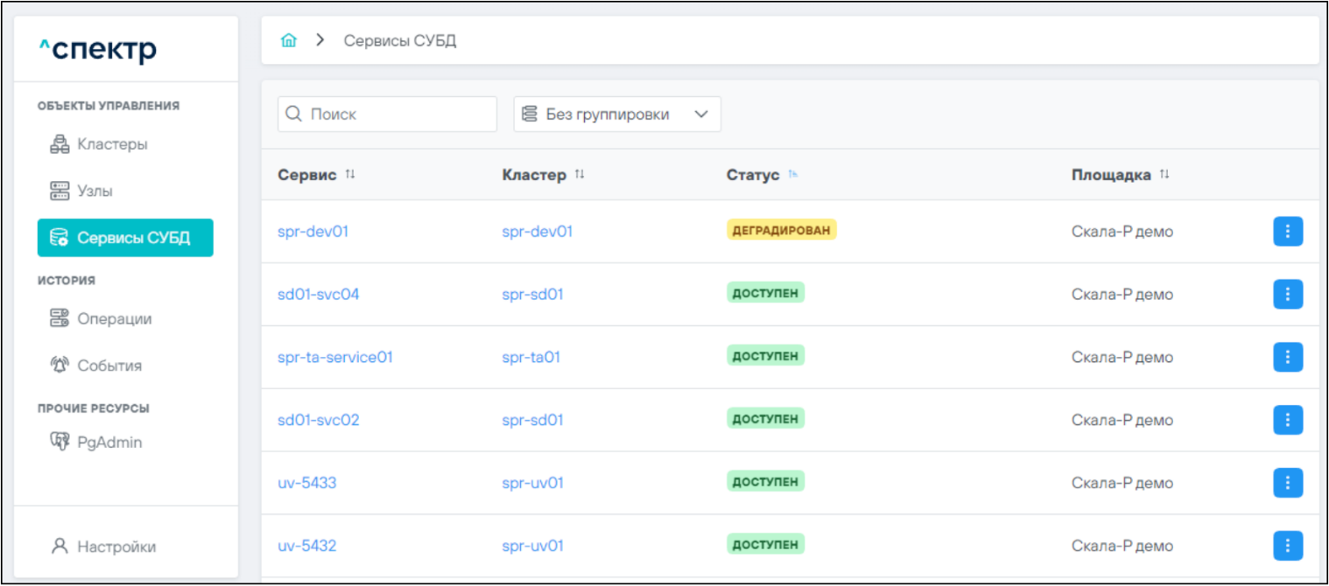Open PgAdmin resource link
1329x586 pixels.
(109, 443)
